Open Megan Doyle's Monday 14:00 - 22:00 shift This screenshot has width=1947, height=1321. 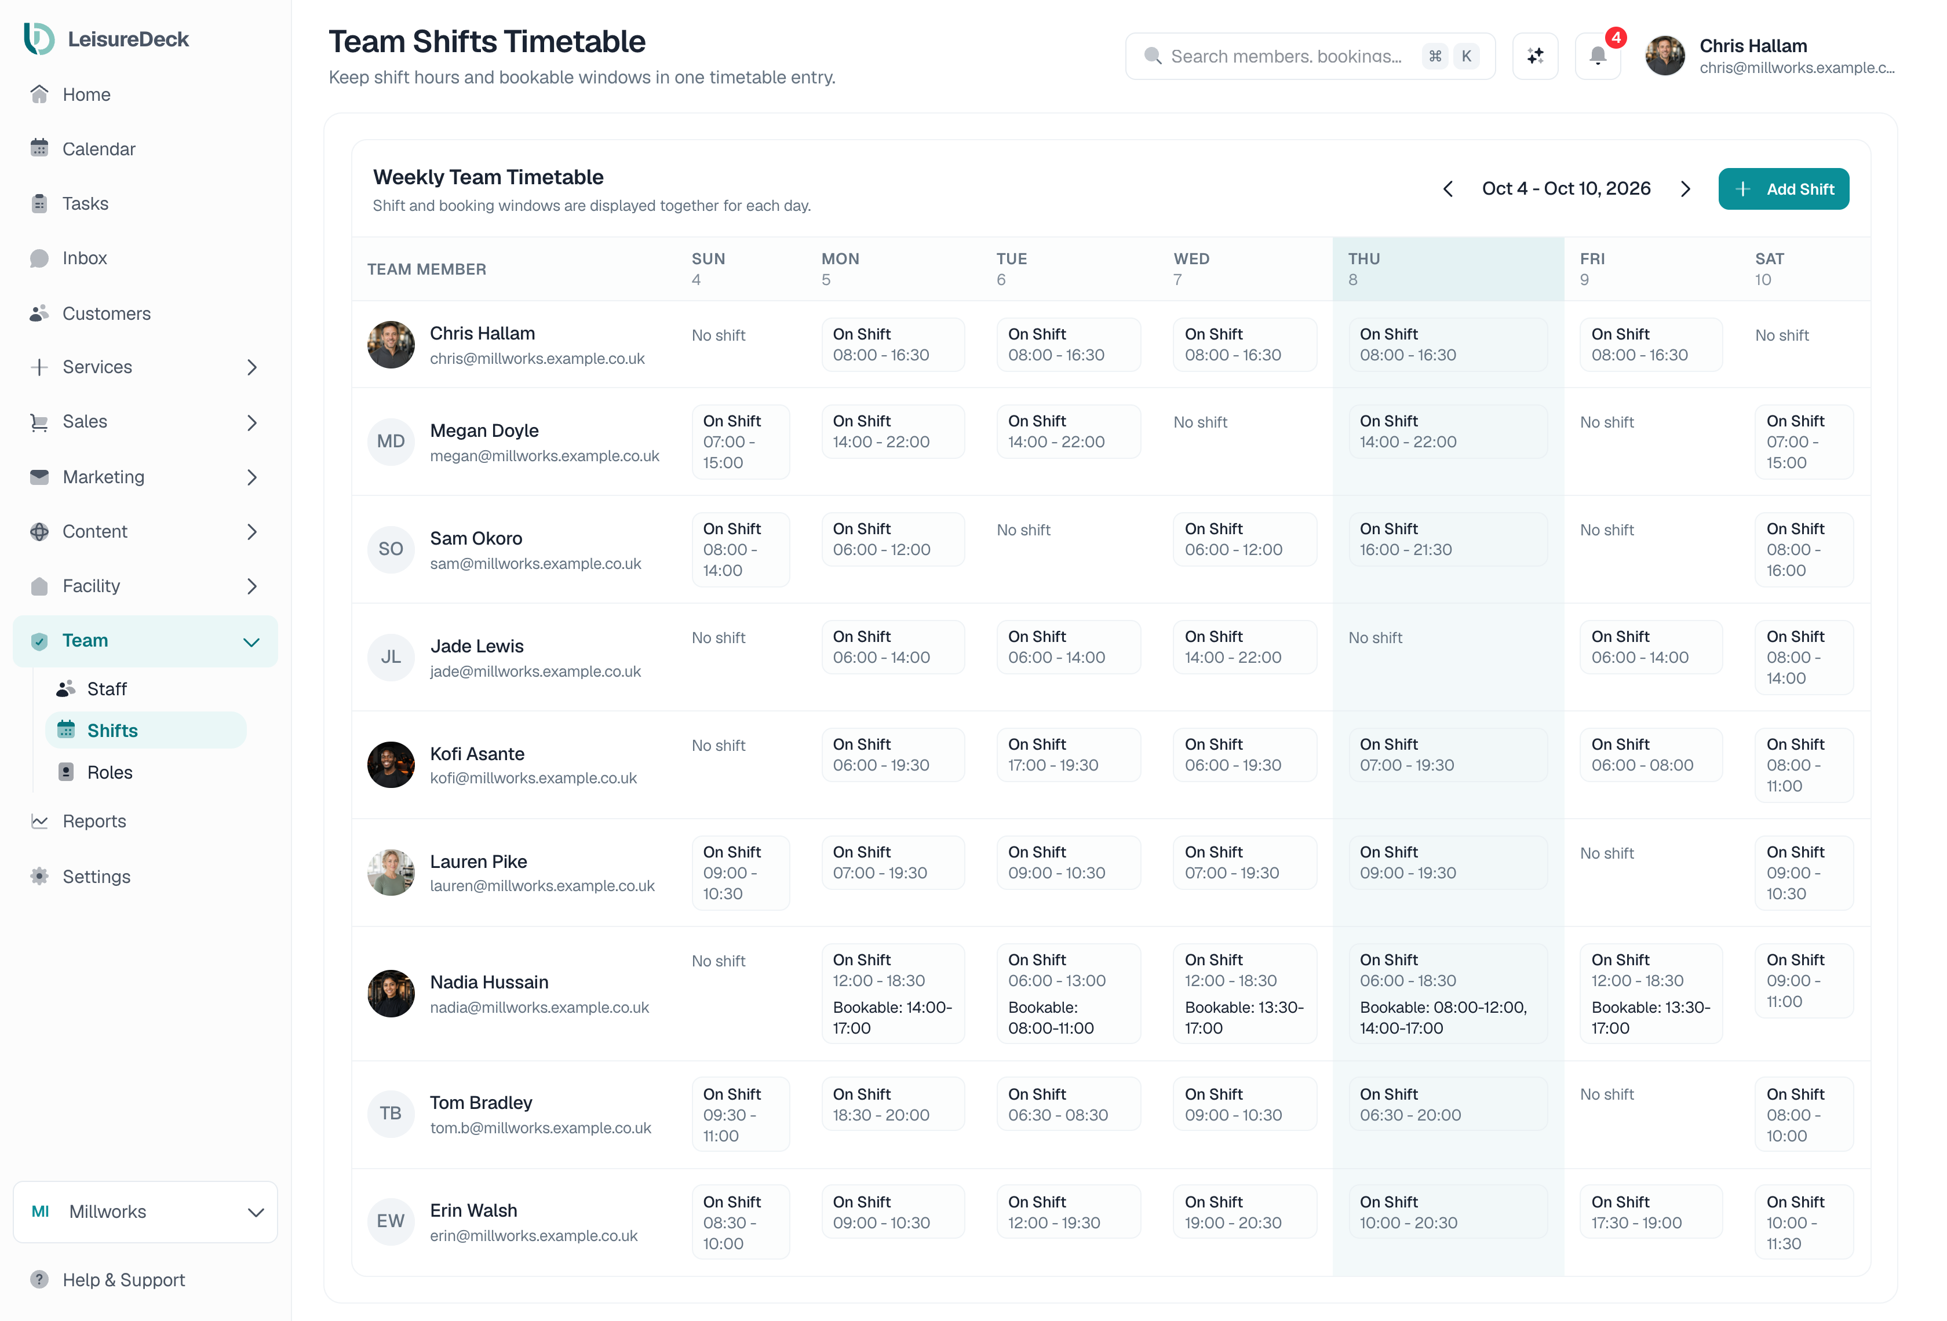893,432
